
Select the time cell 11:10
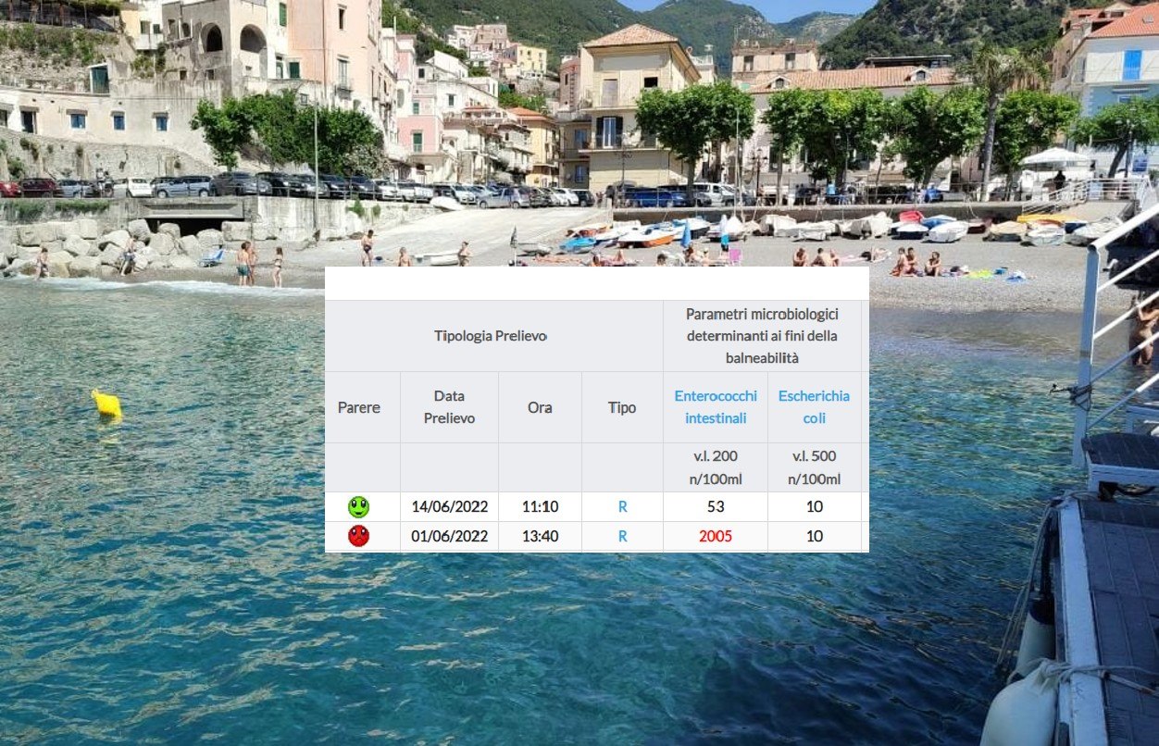pyautogui.click(x=540, y=507)
